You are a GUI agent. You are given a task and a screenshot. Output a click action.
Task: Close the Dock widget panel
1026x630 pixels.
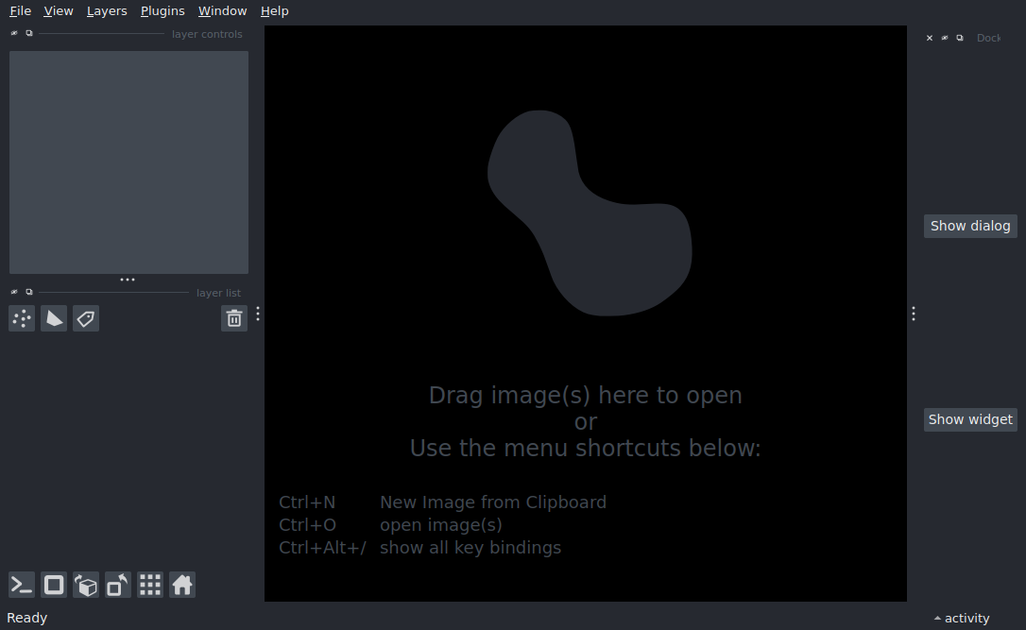(929, 38)
